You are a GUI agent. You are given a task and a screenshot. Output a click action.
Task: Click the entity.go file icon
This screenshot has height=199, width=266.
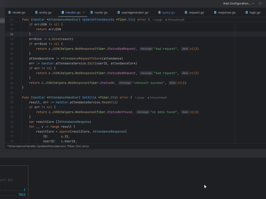point(36,12)
